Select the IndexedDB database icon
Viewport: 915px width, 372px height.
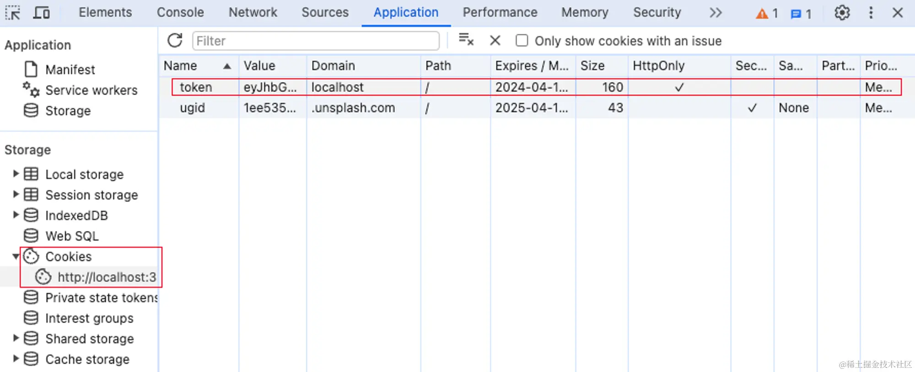[x=31, y=215]
